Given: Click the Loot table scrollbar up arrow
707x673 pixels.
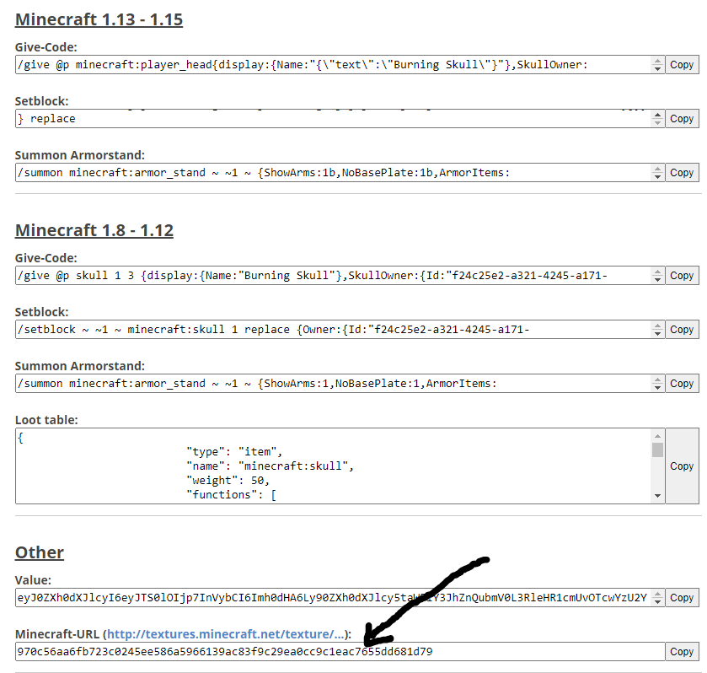Looking at the screenshot, I should coord(657,436).
